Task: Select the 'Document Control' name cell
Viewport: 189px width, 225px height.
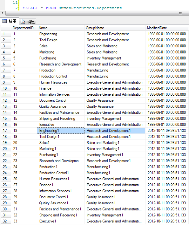Action: click(x=61, y=100)
